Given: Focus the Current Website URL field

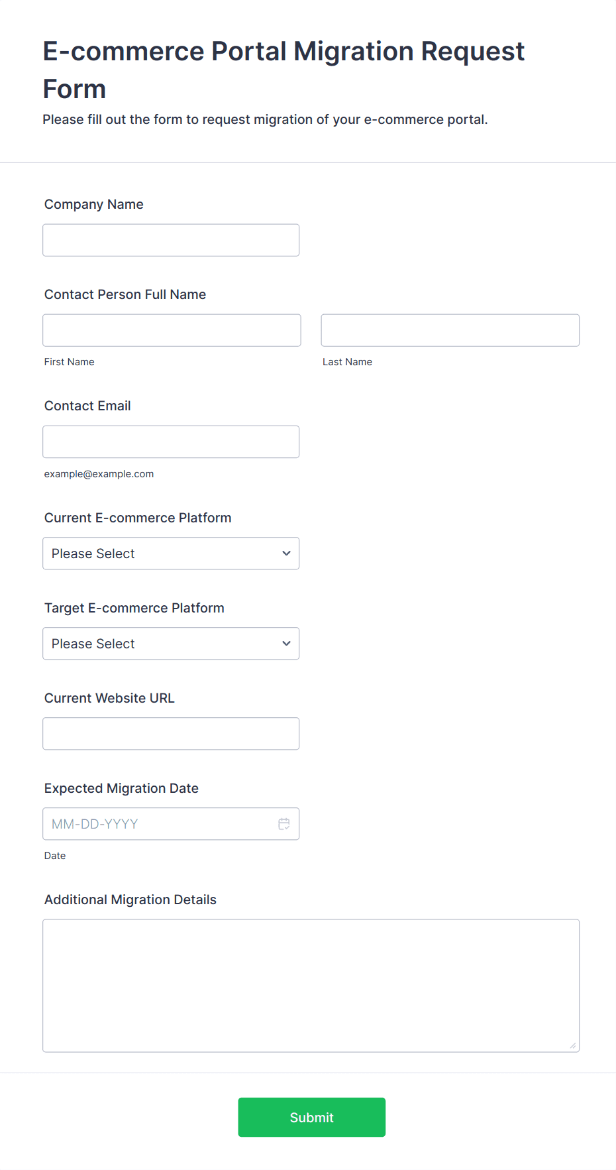Looking at the screenshot, I should point(171,734).
